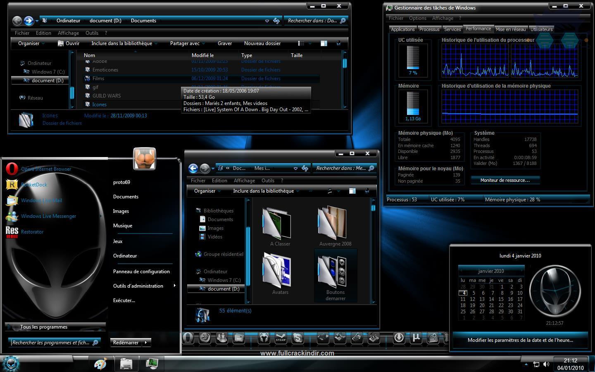
Task: Open help icon in Documents window toolbar
Action: coord(339,43)
